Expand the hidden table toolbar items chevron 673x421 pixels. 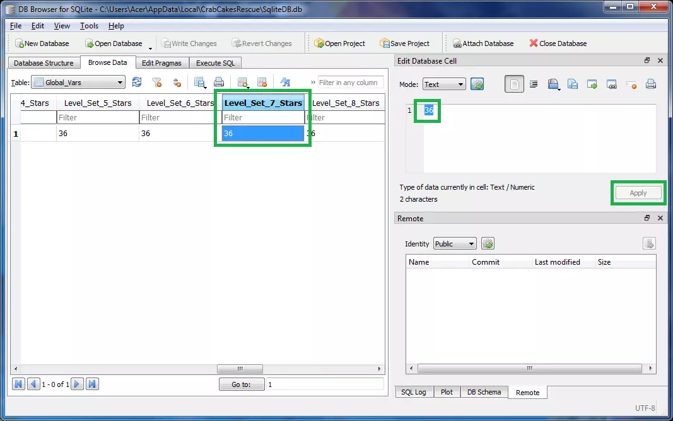[313, 83]
